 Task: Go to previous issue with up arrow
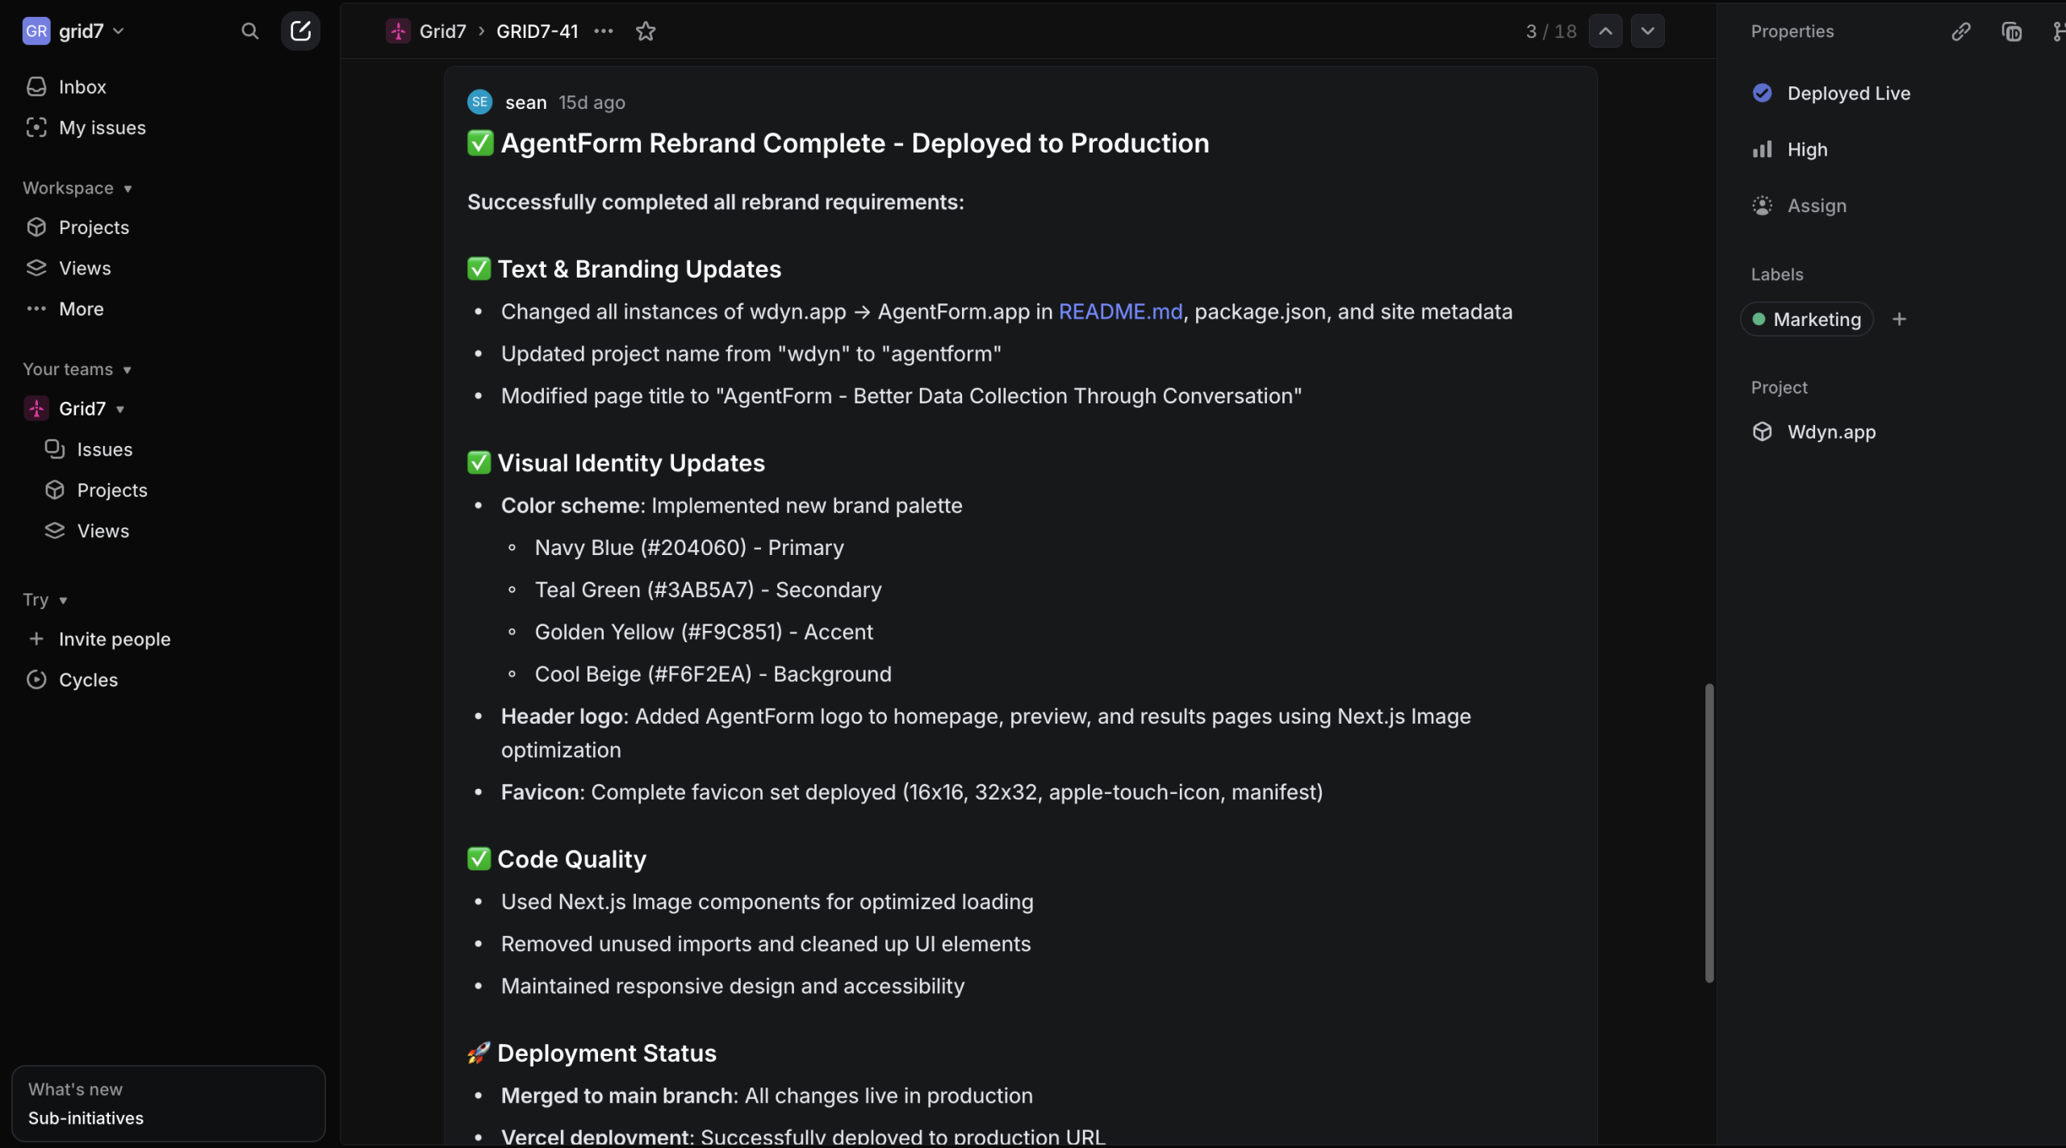coord(1606,31)
